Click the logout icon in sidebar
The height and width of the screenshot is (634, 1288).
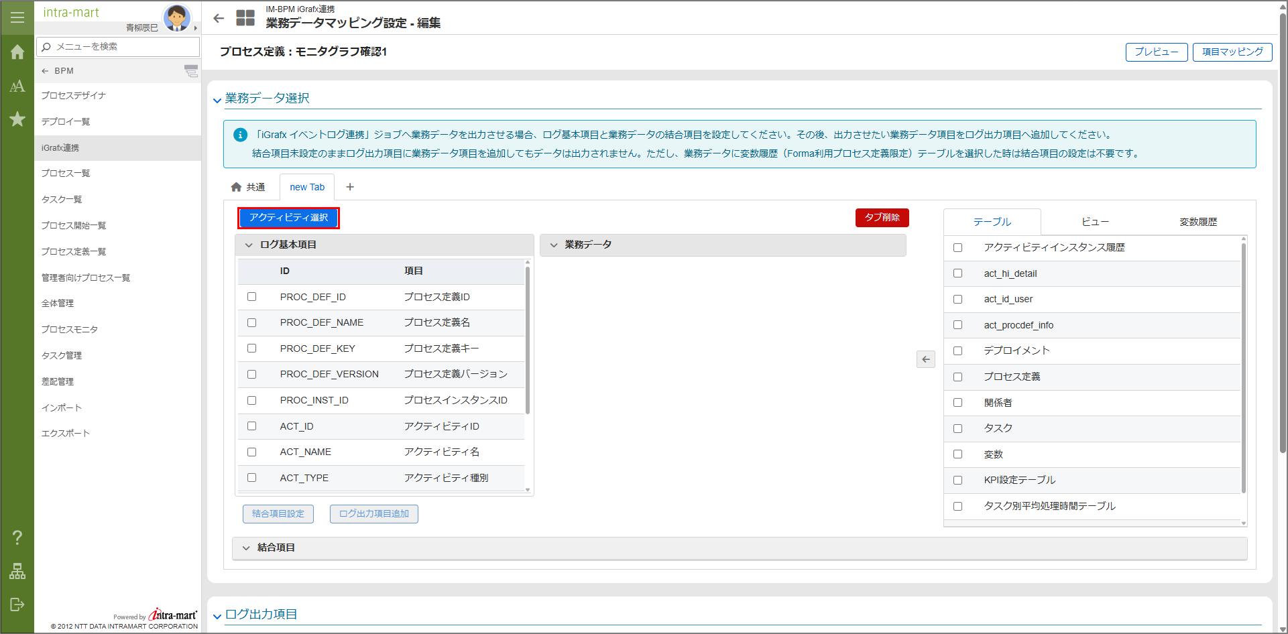tap(17, 605)
